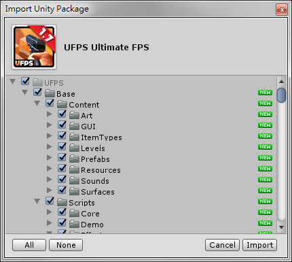This screenshot has height=262, width=292.
Task: Click the Art folder icon
Action: point(74,115)
